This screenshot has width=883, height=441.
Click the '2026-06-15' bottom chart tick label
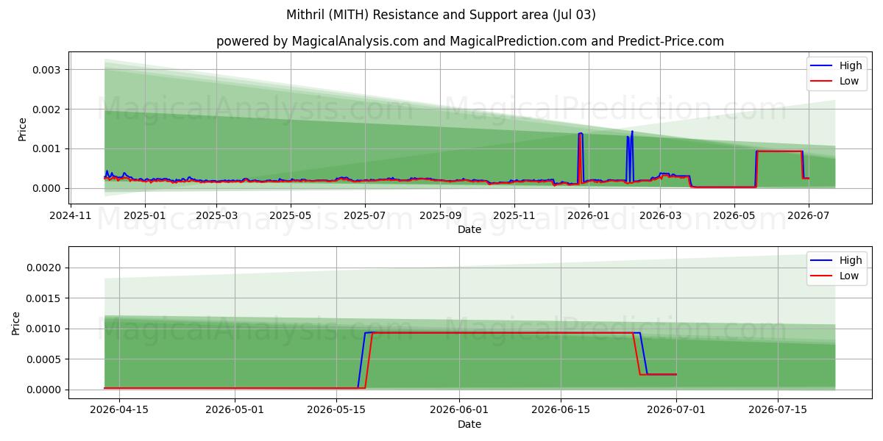point(561,409)
